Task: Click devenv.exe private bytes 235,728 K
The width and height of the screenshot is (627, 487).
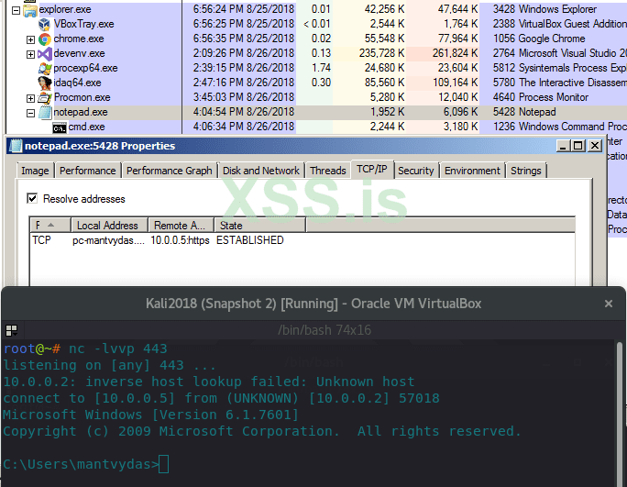Action: click(x=382, y=53)
